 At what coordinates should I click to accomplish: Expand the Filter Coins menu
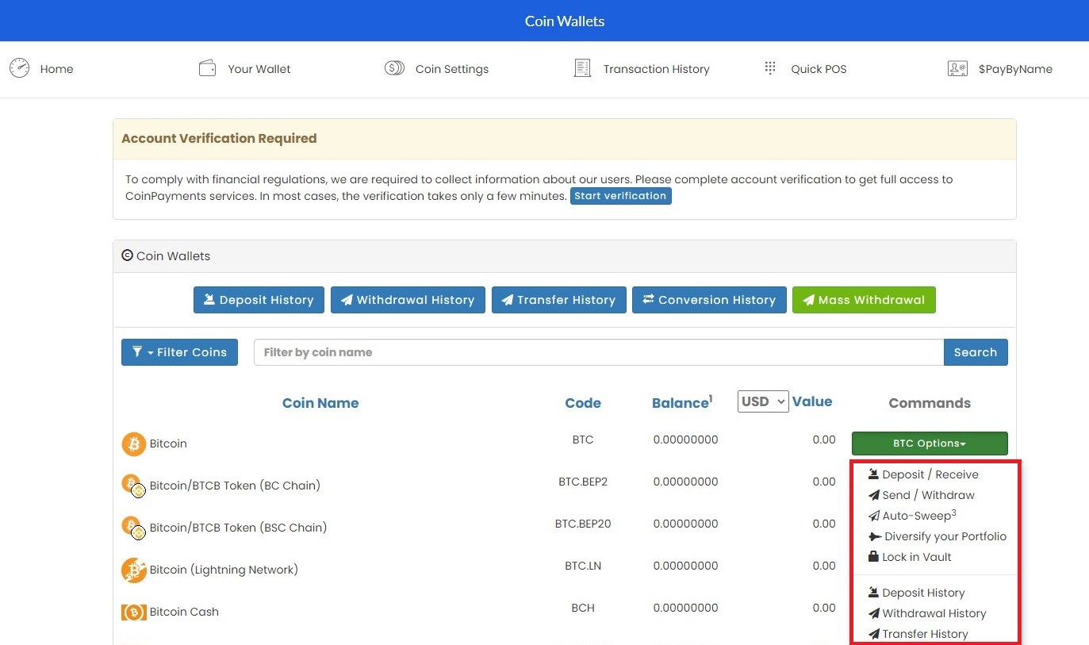[x=179, y=351]
